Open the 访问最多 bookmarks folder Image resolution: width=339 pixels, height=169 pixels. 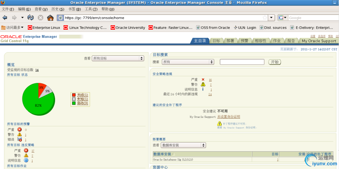(x=13, y=28)
